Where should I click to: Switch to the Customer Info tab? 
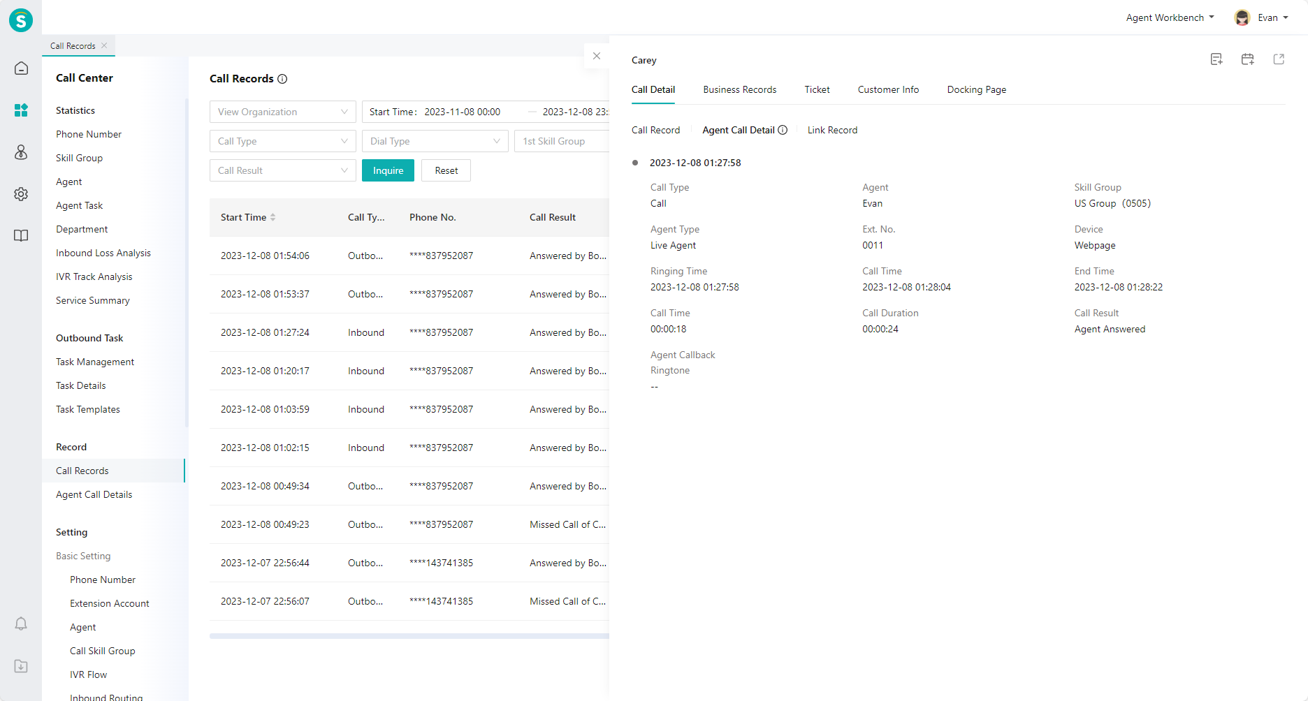(x=888, y=89)
